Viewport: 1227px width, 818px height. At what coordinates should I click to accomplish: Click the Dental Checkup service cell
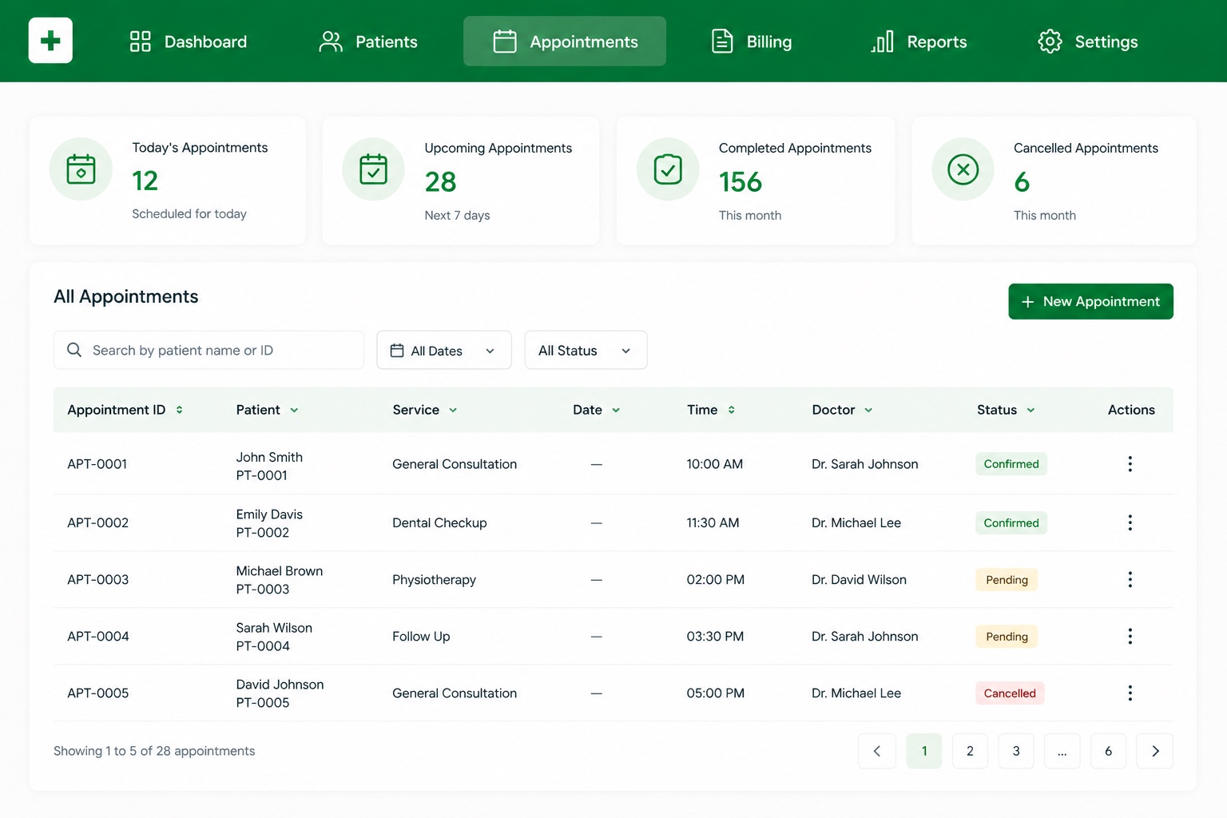[439, 522]
